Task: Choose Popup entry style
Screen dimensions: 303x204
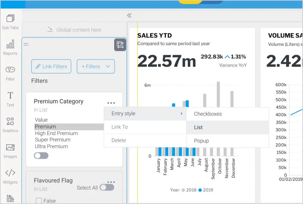Action: pyautogui.click(x=201, y=141)
